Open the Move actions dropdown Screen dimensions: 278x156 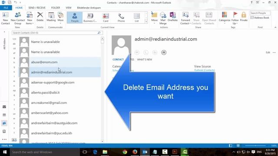pos(154,18)
